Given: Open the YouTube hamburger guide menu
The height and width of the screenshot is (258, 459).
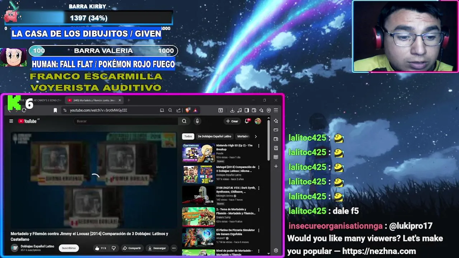Looking at the screenshot, I should (x=11, y=121).
